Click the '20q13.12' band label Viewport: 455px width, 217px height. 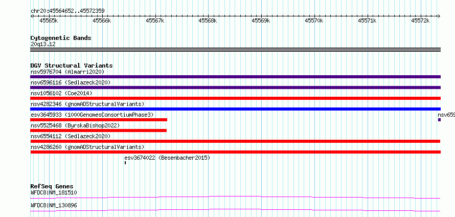43,44
